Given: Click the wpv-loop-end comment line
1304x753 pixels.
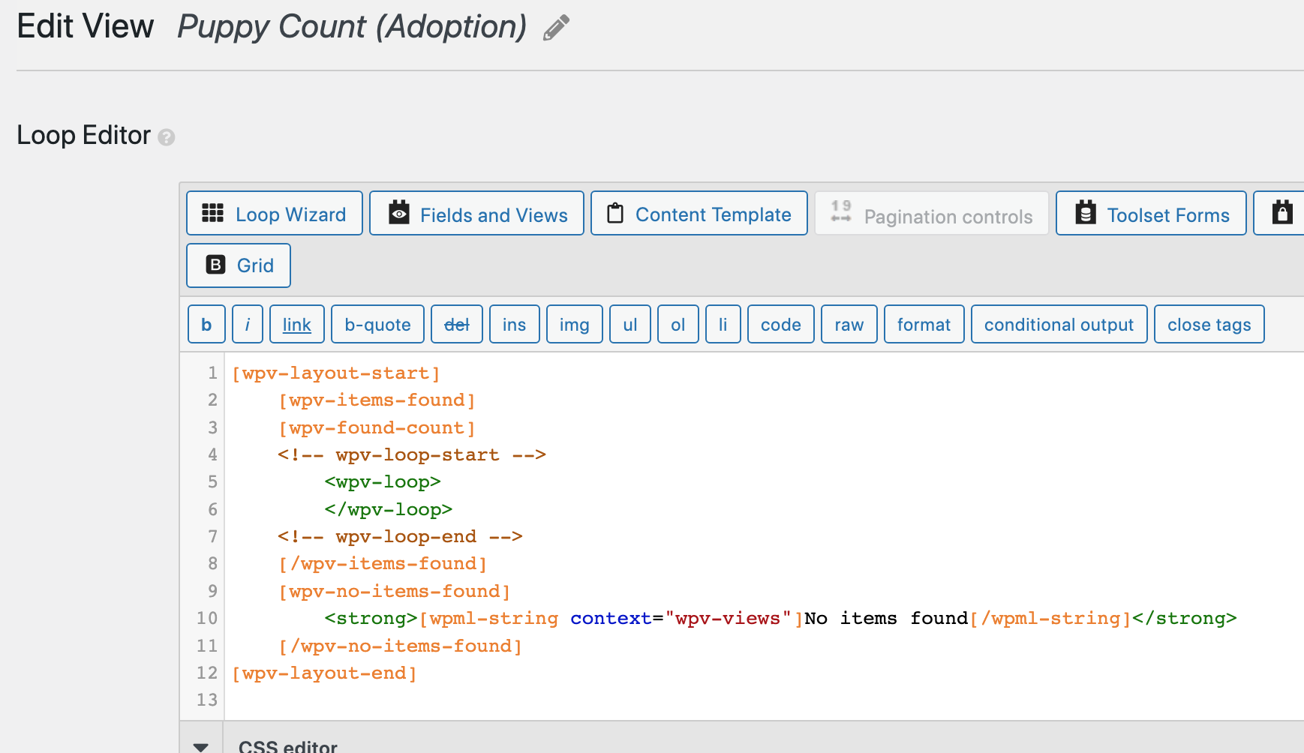Looking at the screenshot, I should (x=400, y=537).
